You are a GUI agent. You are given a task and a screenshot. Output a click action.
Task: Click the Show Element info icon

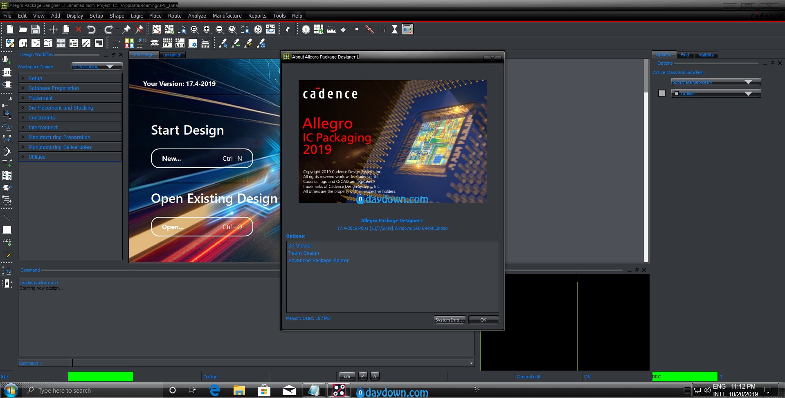click(x=306, y=29)
